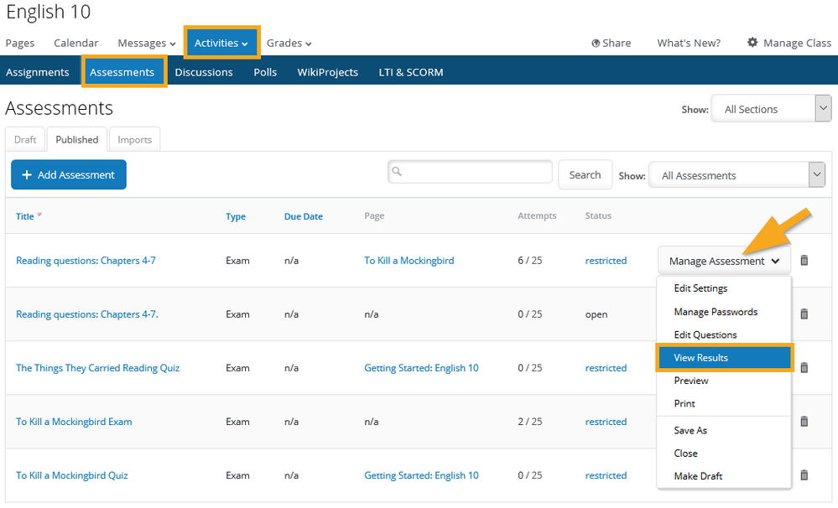The image size is (838, 508).
Task: Click the Manage Class gear icon
Action: 752,42
